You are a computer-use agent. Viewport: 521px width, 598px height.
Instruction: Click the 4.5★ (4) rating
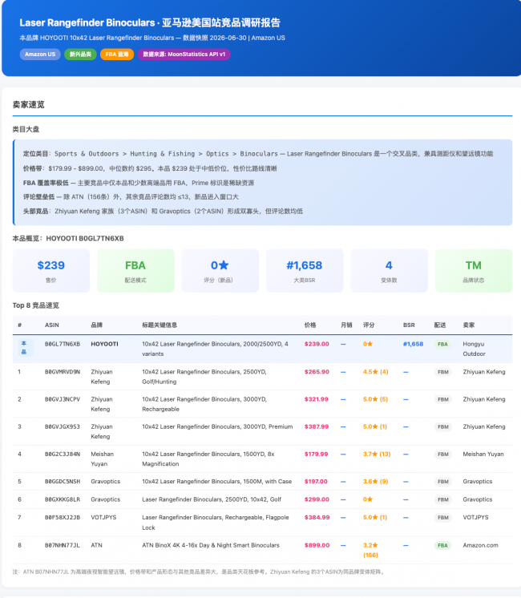(x=375, y=372)
